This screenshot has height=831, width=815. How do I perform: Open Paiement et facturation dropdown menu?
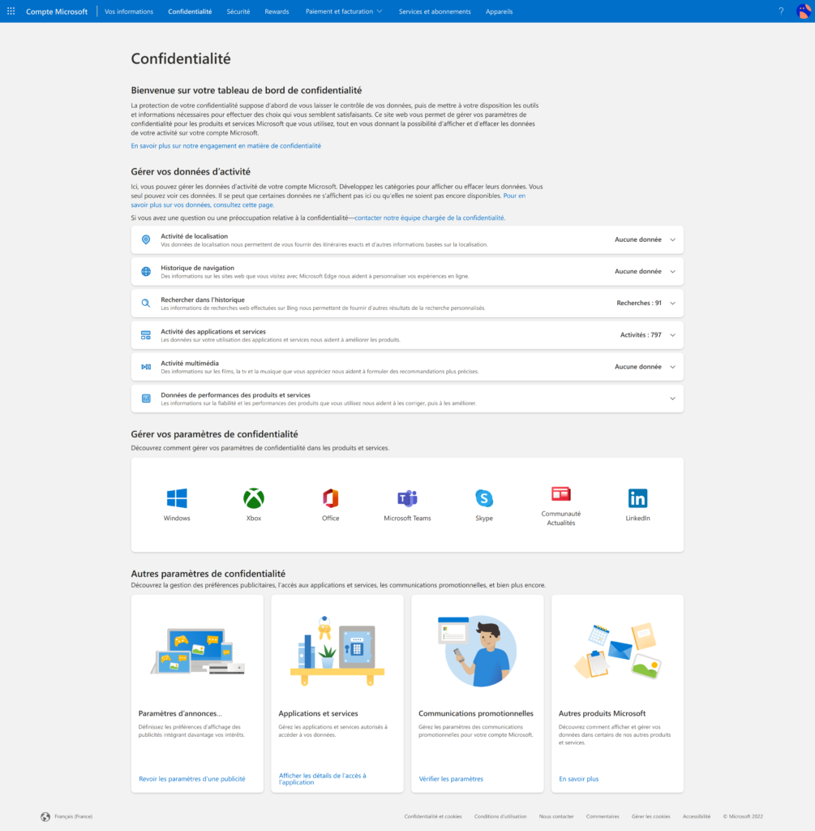[344, 11]
